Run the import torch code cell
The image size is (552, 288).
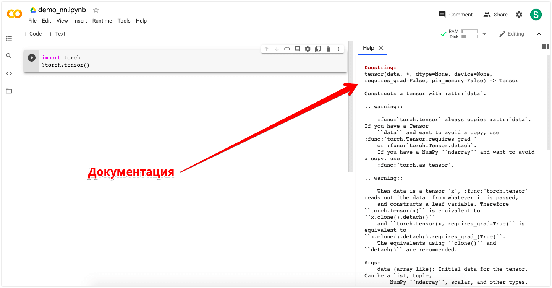(31, 57)
